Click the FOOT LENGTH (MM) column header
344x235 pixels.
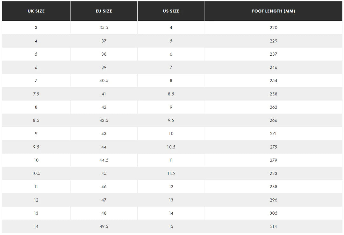tap(273, 11)
